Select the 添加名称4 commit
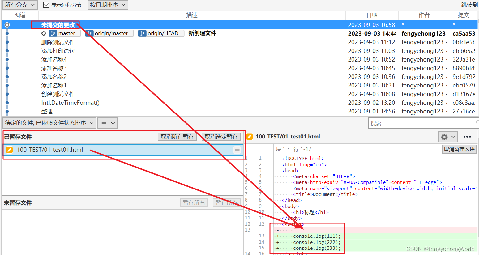The width and height of the screenshot is (479, 255). pos(54,59)
